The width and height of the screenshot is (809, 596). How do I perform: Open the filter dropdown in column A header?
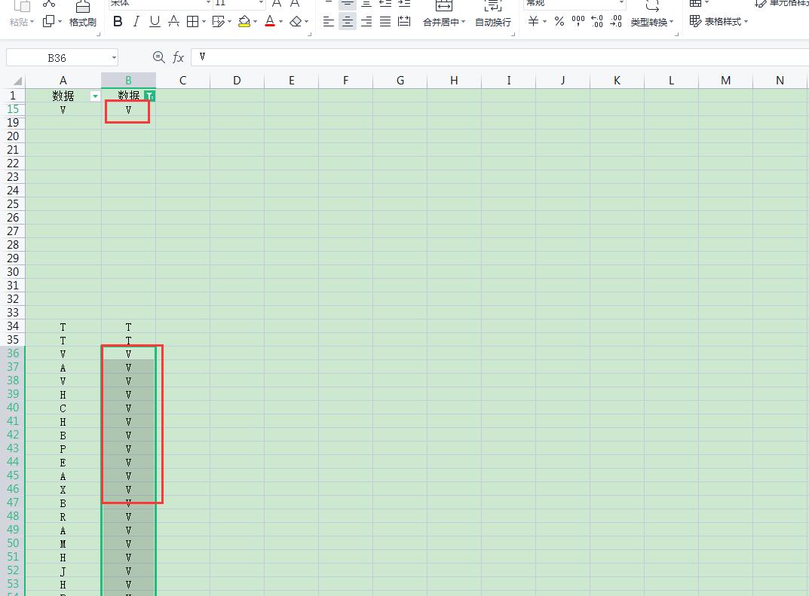pos(95,96)
